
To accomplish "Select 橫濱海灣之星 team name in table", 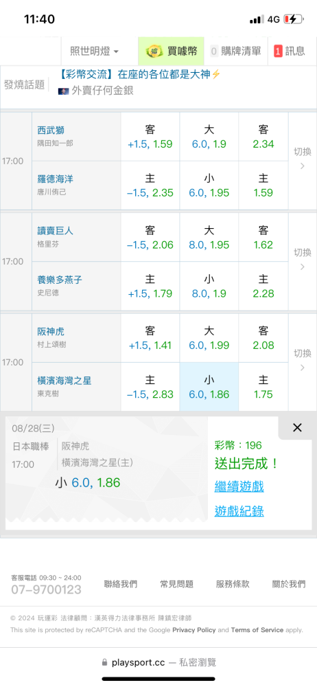I will (x=64, y=381).
